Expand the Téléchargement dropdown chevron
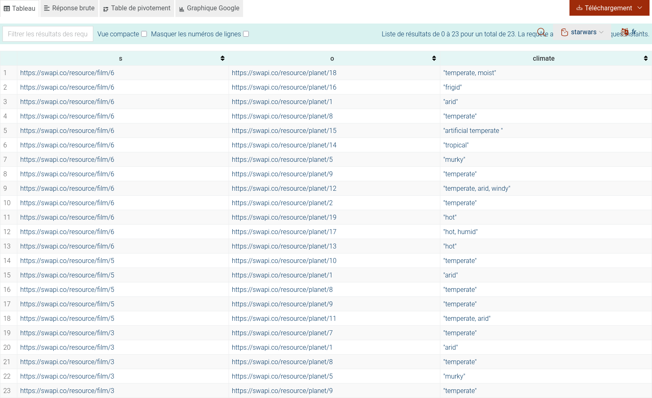Viewport: 652px width, 398px height. coord(640,8)
